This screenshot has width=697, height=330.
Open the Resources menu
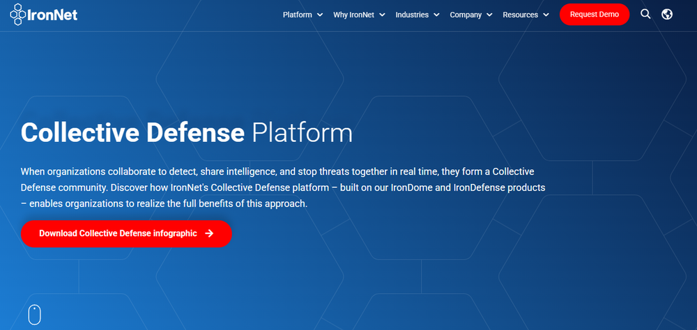click(520, 15)
